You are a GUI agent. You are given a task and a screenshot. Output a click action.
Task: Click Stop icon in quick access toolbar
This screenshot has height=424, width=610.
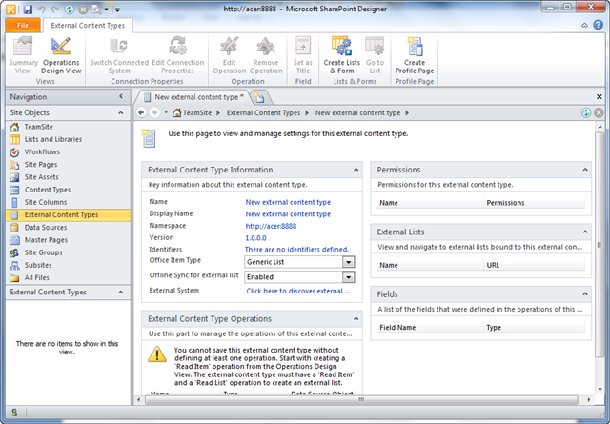[x=83, y=9]
